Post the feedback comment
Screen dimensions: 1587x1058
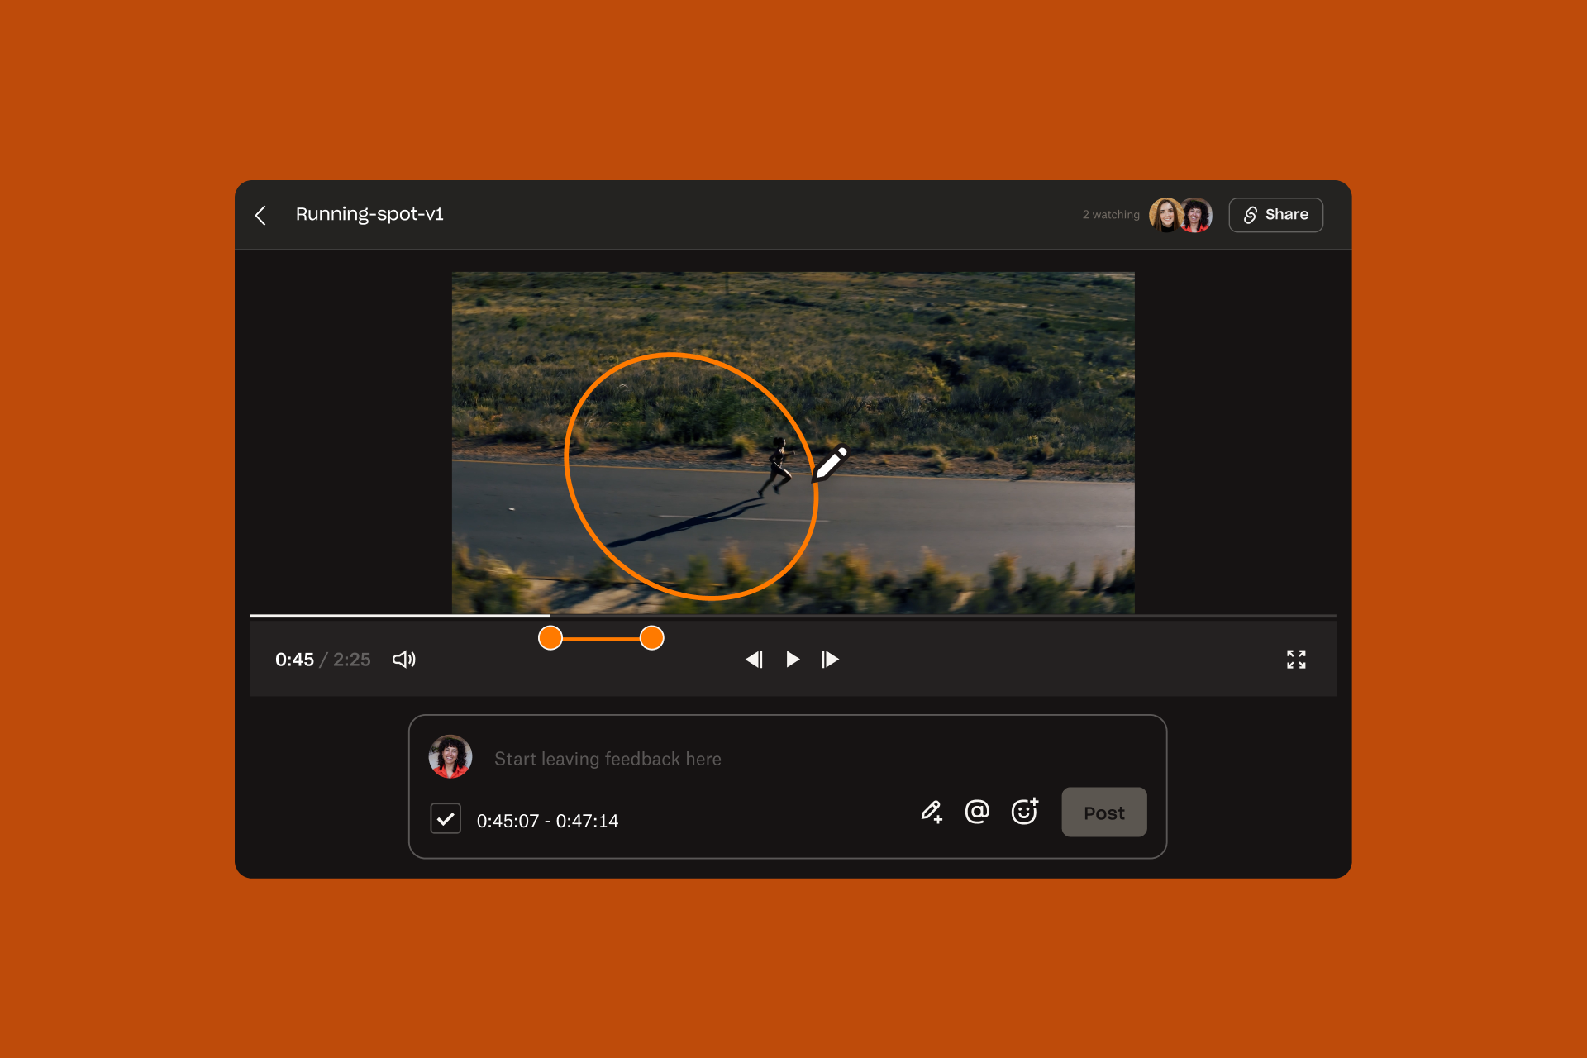point(1104,813)
